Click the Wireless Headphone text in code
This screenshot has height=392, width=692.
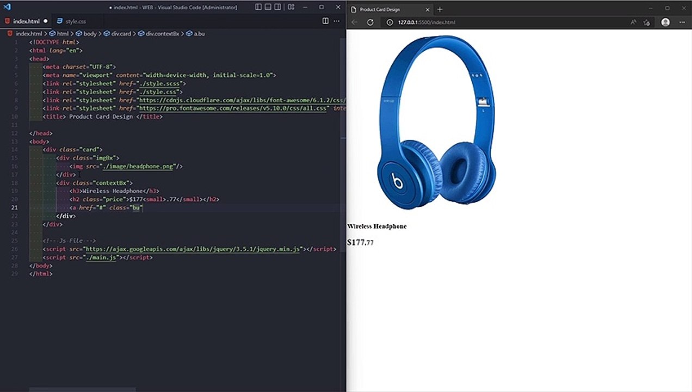(112, 191)
